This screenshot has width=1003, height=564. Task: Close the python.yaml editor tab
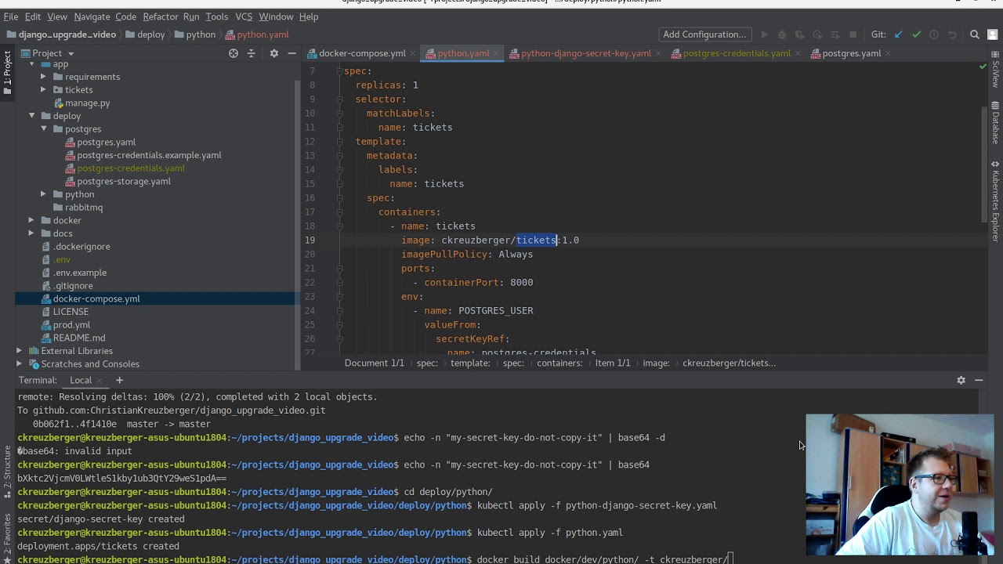click(x=497, y=53)
